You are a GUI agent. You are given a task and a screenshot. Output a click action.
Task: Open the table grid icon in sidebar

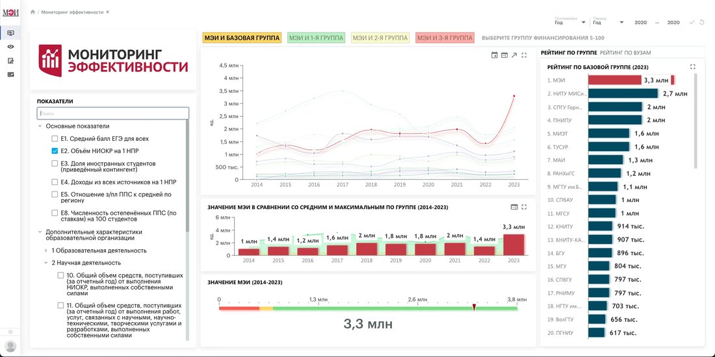[x=10, y=74]
